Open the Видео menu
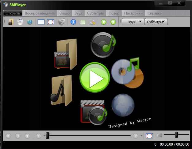The height and width of the screenshot is (149, 192). 64,13
